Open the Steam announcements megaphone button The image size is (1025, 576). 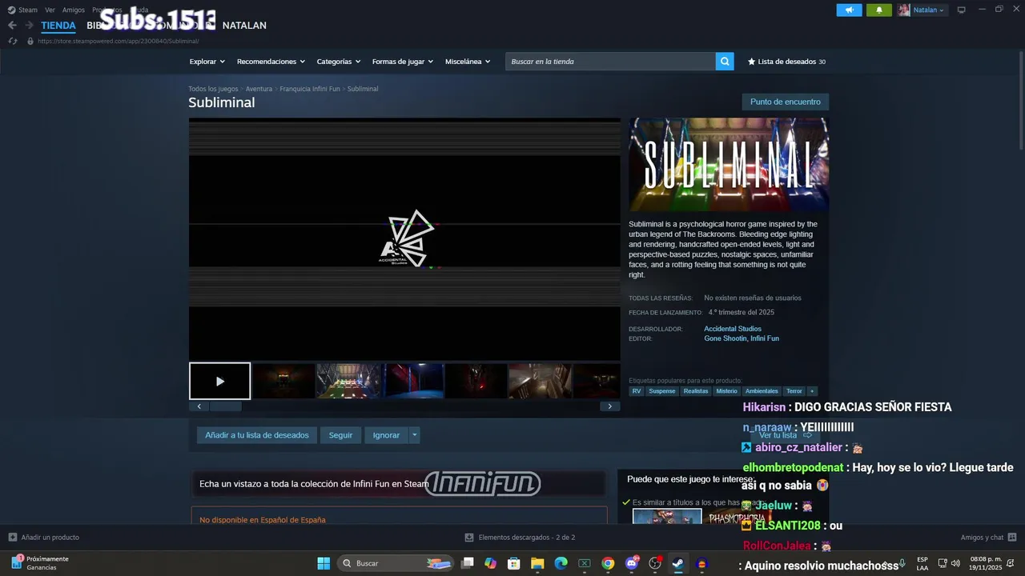click(850, 10)
